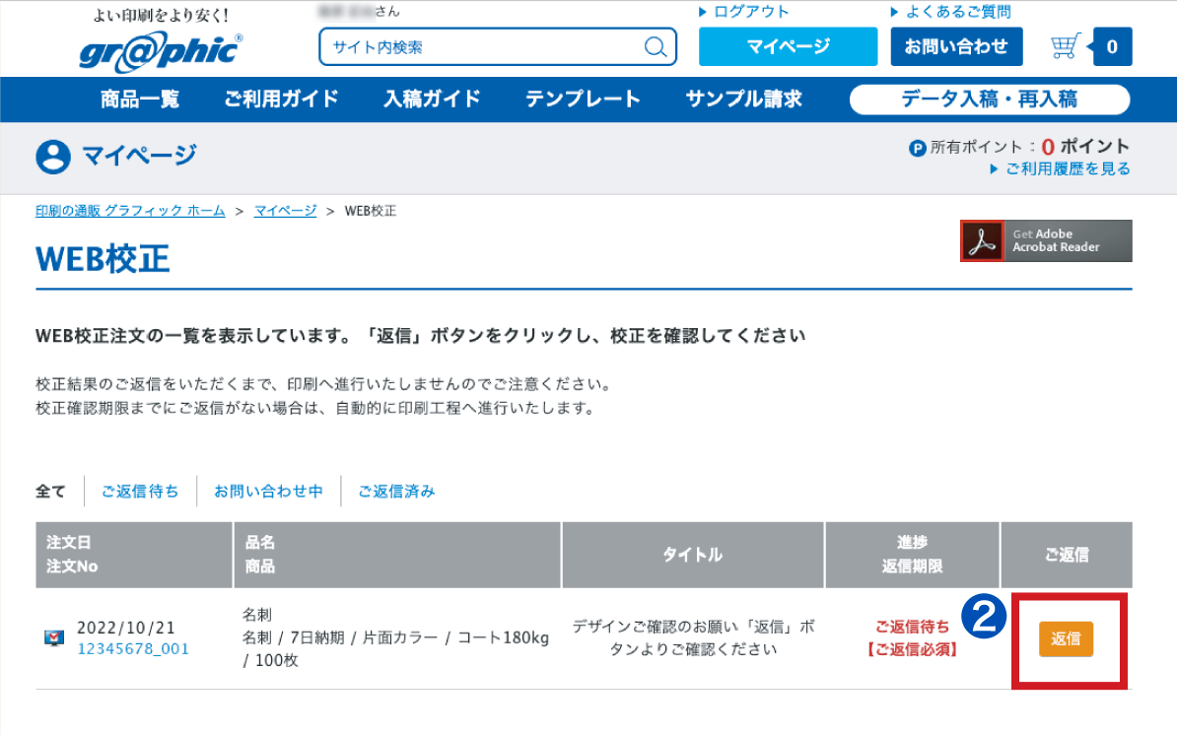This screenshot has width=1177, height=735.
Task: Click the お問い合わせ button
Action: 956,46
